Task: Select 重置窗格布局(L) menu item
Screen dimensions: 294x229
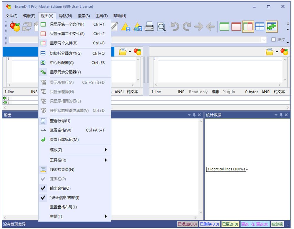Action: coord(75,207)
